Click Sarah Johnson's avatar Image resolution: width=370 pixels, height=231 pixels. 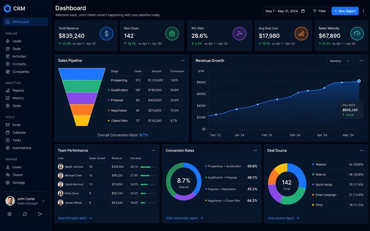click(x=60, y=167)
